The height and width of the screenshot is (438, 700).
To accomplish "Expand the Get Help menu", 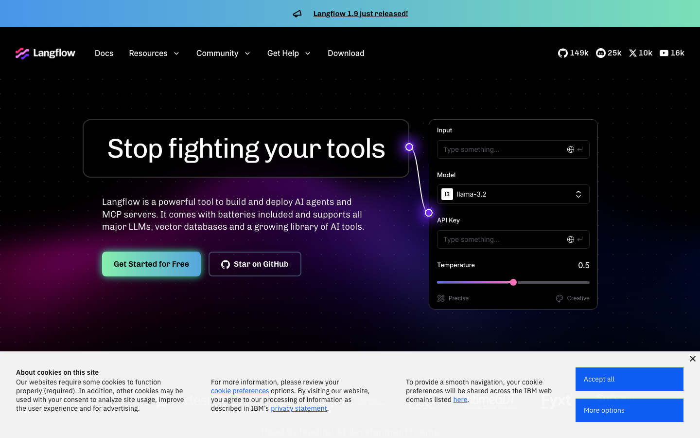I will [289, 53].
